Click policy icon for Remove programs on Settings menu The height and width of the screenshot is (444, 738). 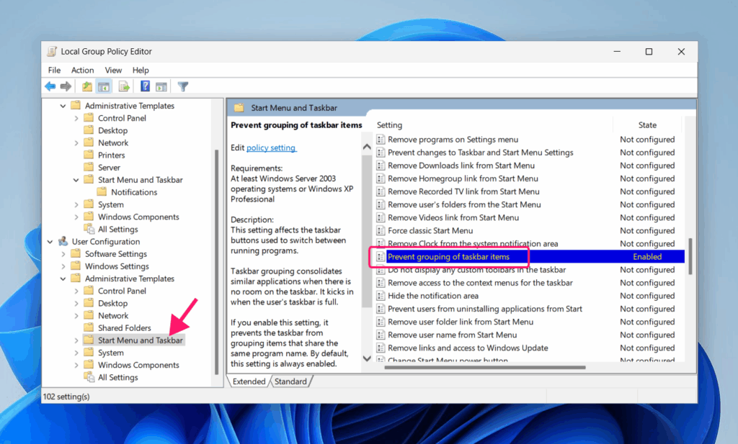tap(381, 140)
